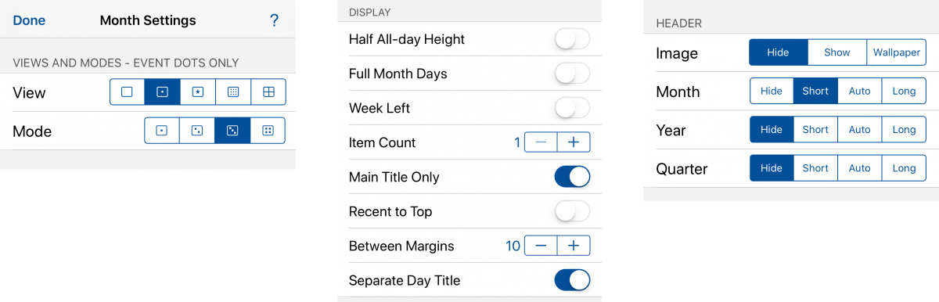Tap Done to close Month Settings
Viewport: 939px width, 302px height.
click(x=29, y=20)
